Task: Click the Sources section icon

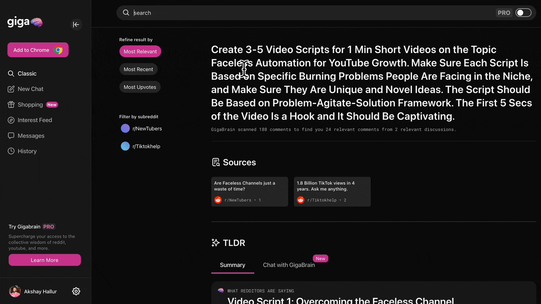Action: pyautogui.click(x=216, y=162)
